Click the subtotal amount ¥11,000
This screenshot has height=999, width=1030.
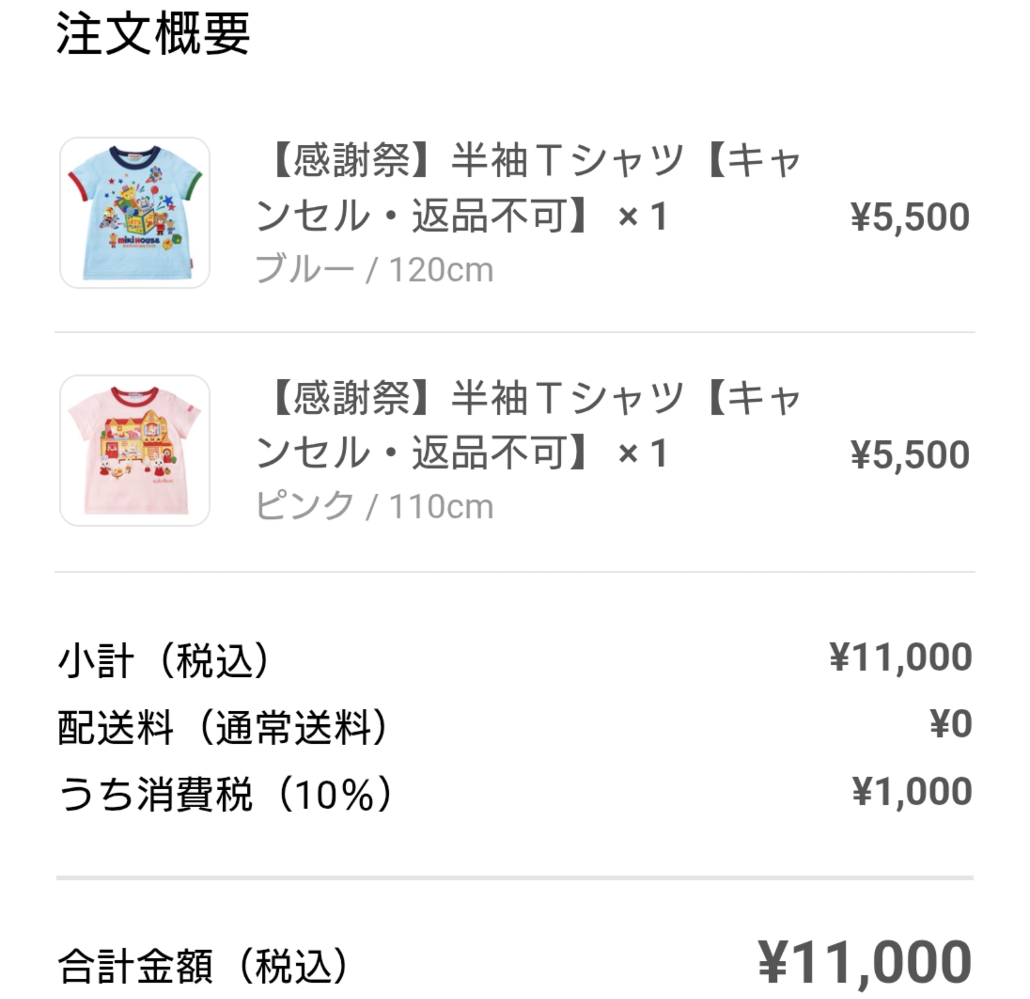tap(900, 657)
